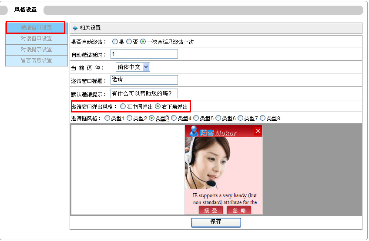Select 一次会话只邀请一次 option
Viewport: 369px width, 241px height.
[143, 42]
